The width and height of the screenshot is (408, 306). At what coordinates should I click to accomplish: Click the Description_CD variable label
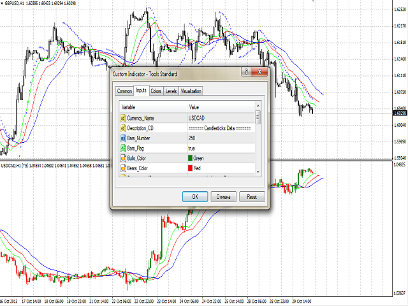(140, 128)
